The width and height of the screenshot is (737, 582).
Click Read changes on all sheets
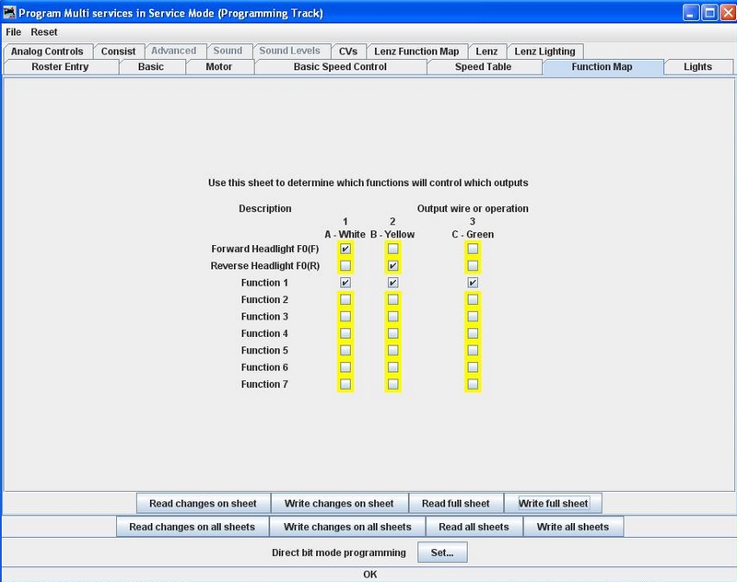[x=193, y=527]
